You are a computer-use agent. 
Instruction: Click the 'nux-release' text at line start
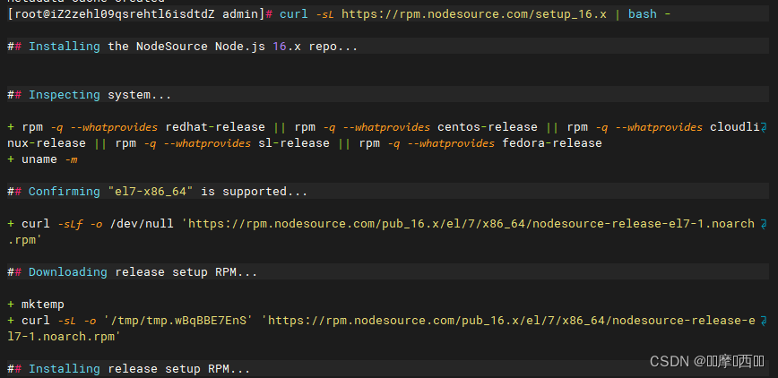click(x=47, y=143)
